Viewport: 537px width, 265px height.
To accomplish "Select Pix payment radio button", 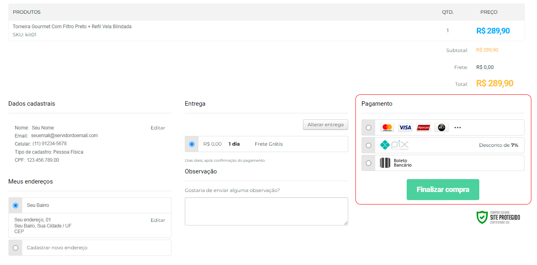I will (x=368, y=145).
